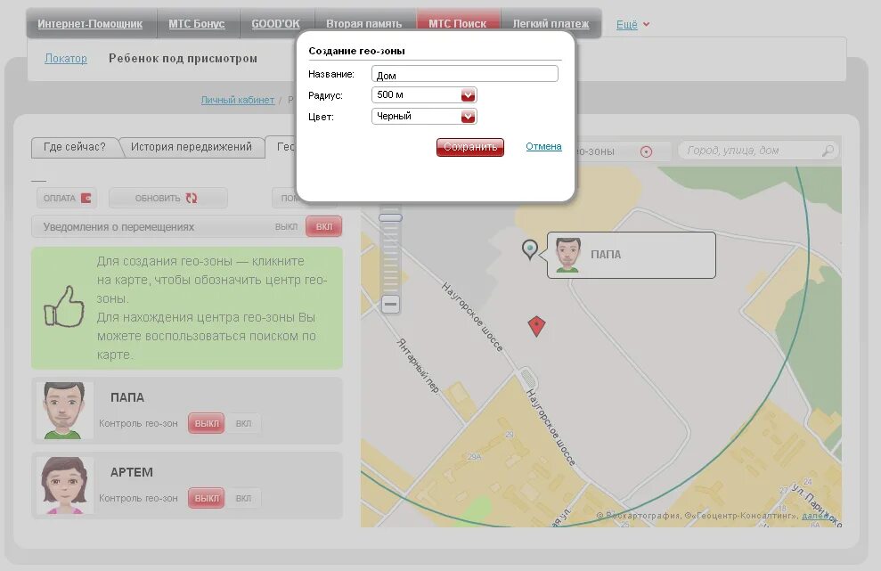Open the Радиус dropdown showing 500 м
The height and width of the screenshot is (571, 881).
click(424, 95)
